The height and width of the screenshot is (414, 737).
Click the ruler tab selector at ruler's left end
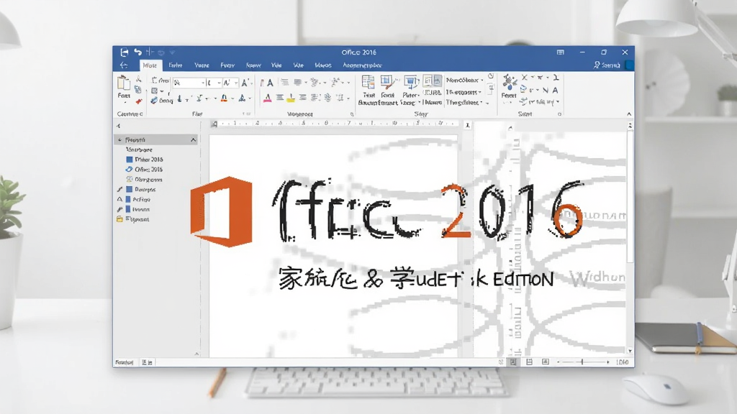click(x=214, y=124)
